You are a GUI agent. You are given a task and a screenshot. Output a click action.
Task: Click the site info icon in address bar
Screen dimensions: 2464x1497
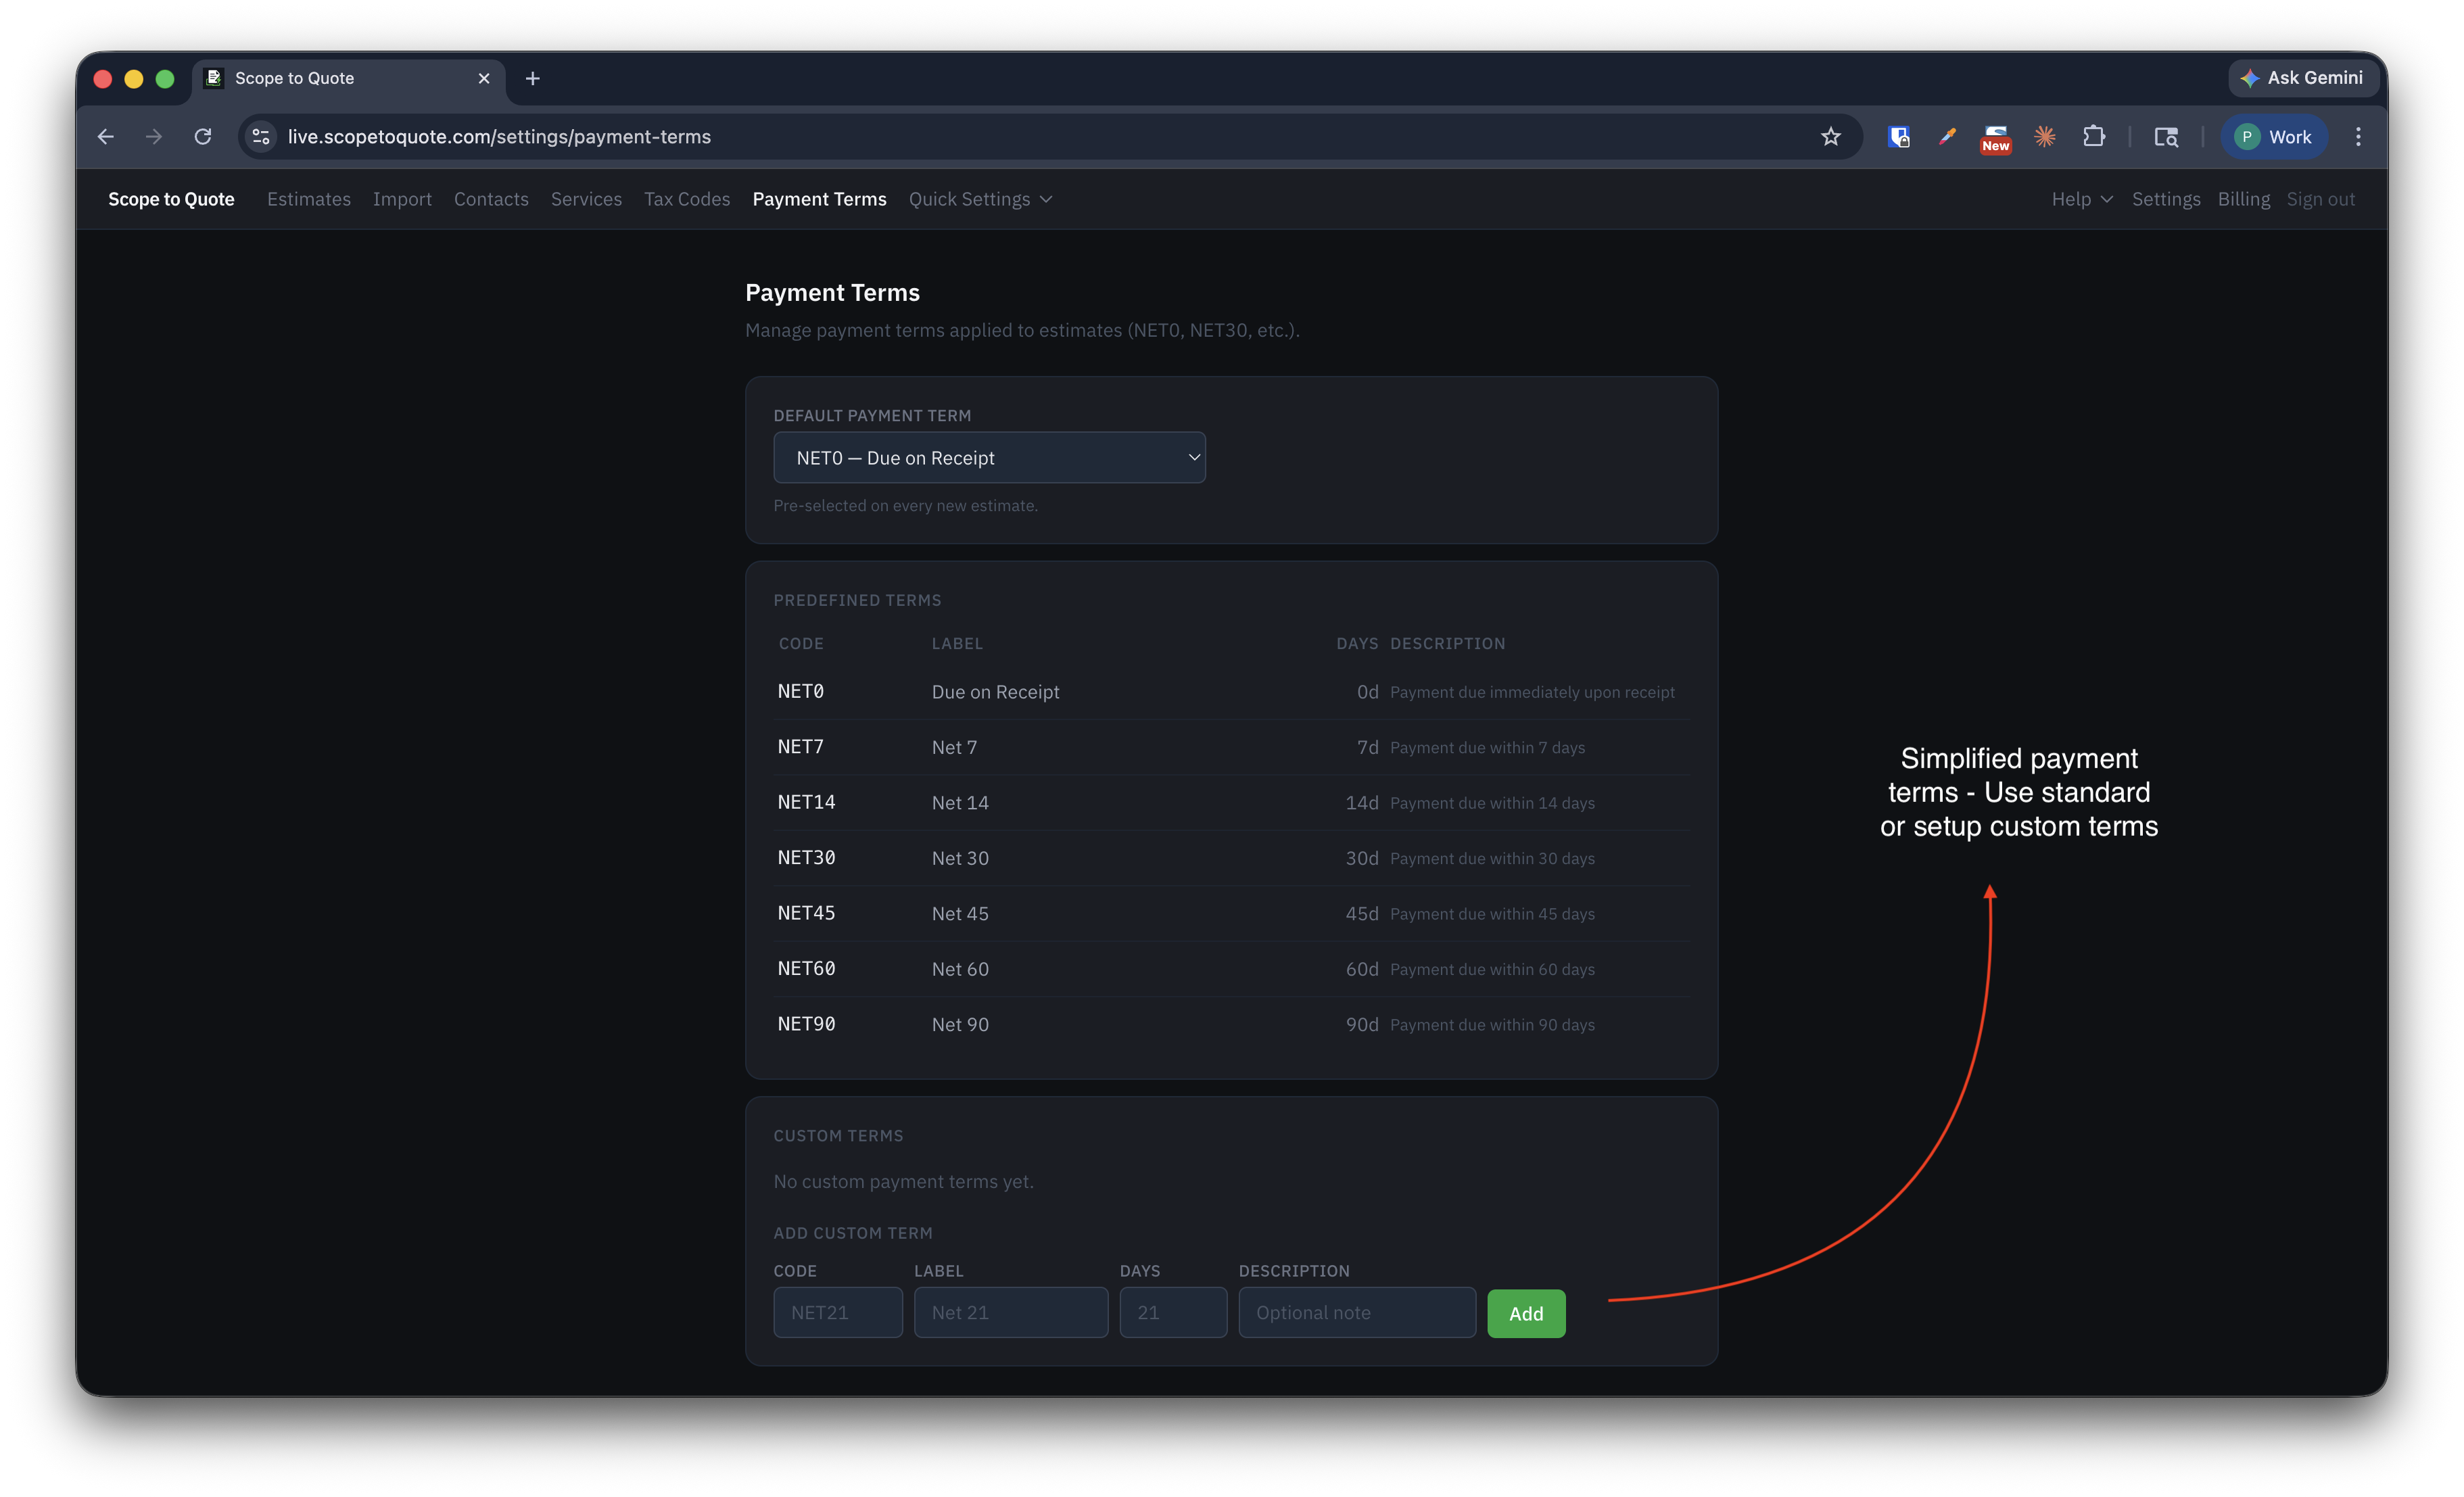tap(261, 137)
